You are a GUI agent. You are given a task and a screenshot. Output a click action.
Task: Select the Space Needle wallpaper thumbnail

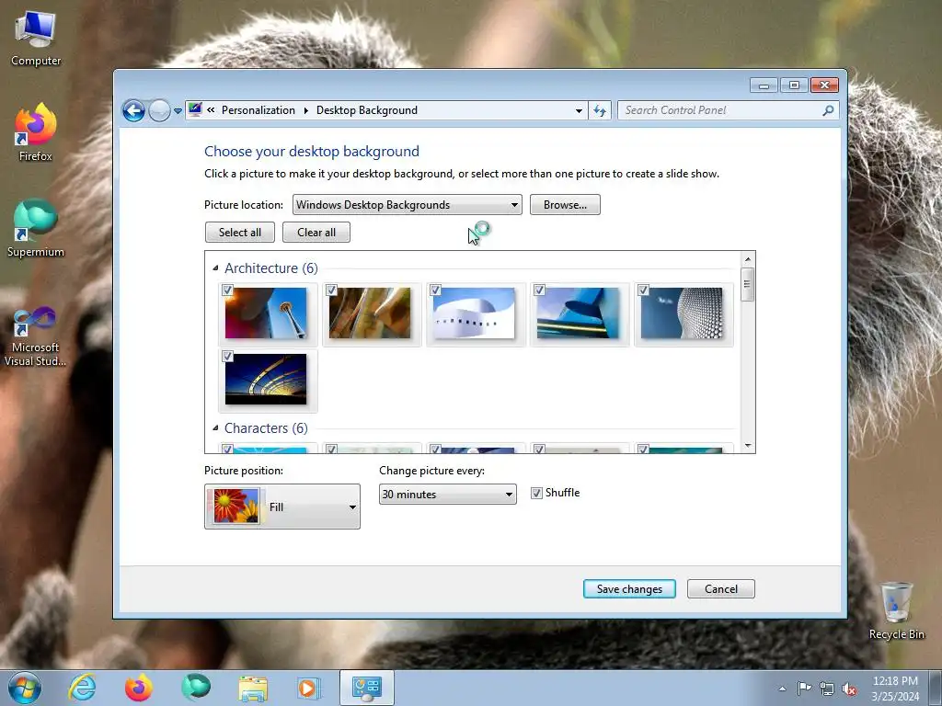pos(266,313)
